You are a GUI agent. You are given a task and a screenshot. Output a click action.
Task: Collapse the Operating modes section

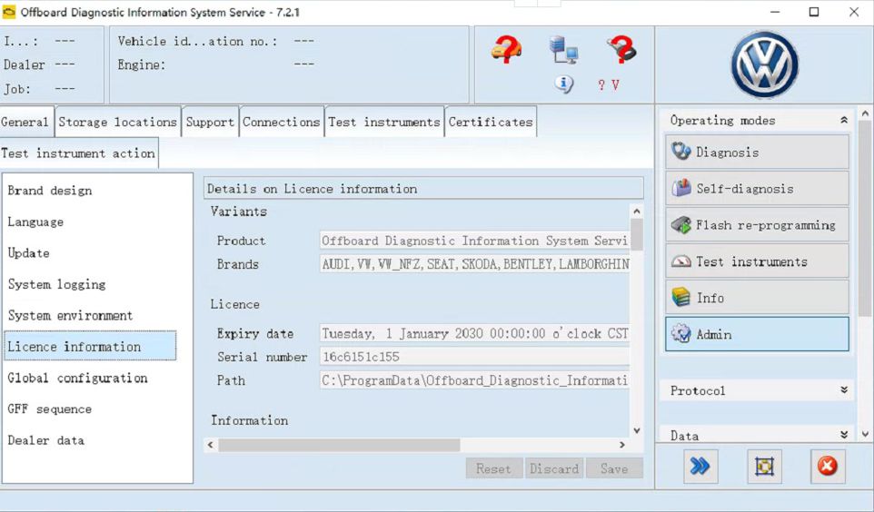click(x=844, y=121)
